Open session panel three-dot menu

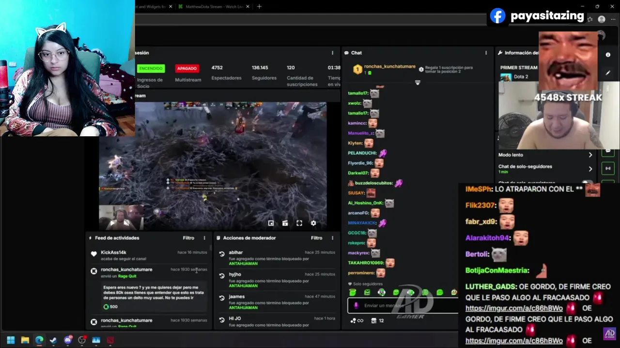[332, 53]
